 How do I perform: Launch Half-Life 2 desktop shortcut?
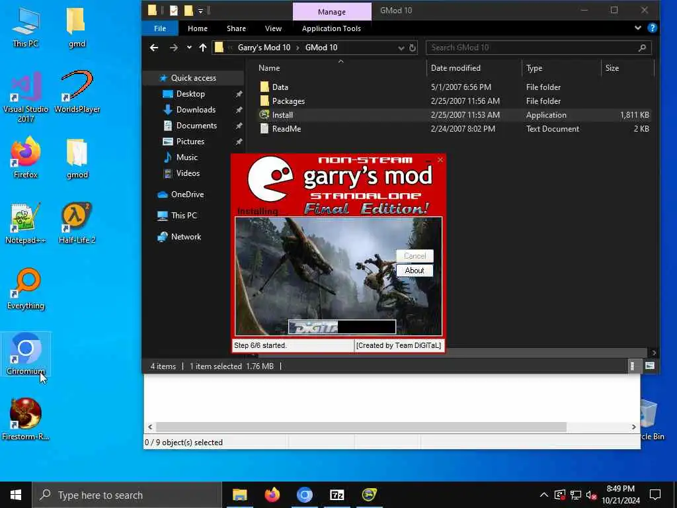pos(77,224)
